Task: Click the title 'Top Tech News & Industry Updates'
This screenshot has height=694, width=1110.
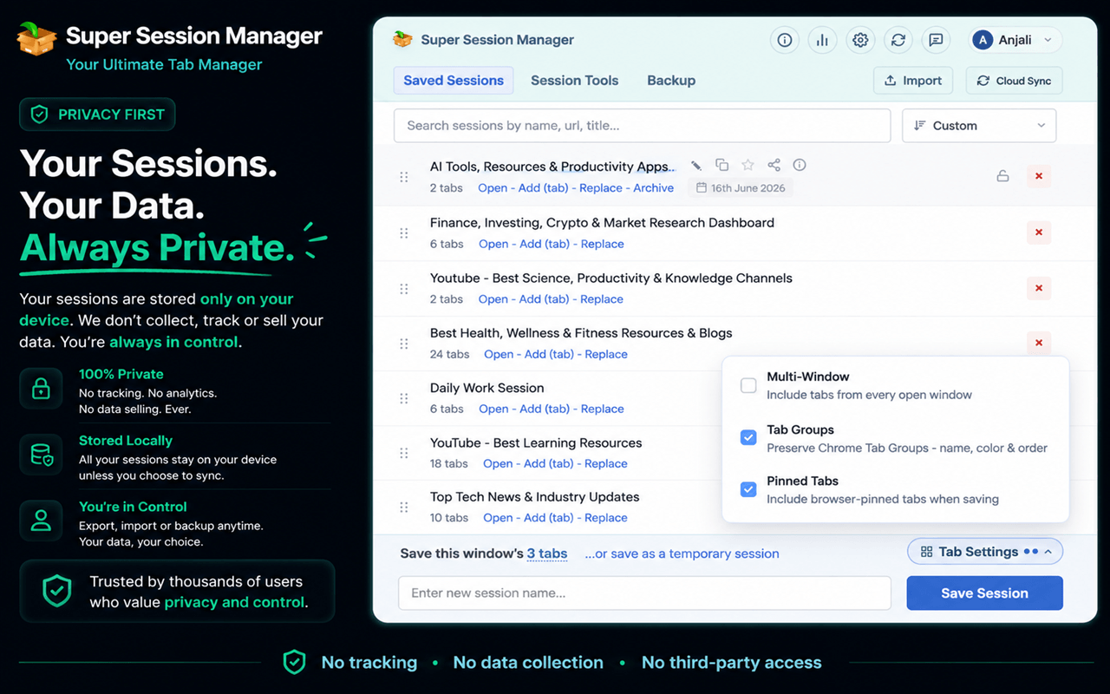Action: 534,497
